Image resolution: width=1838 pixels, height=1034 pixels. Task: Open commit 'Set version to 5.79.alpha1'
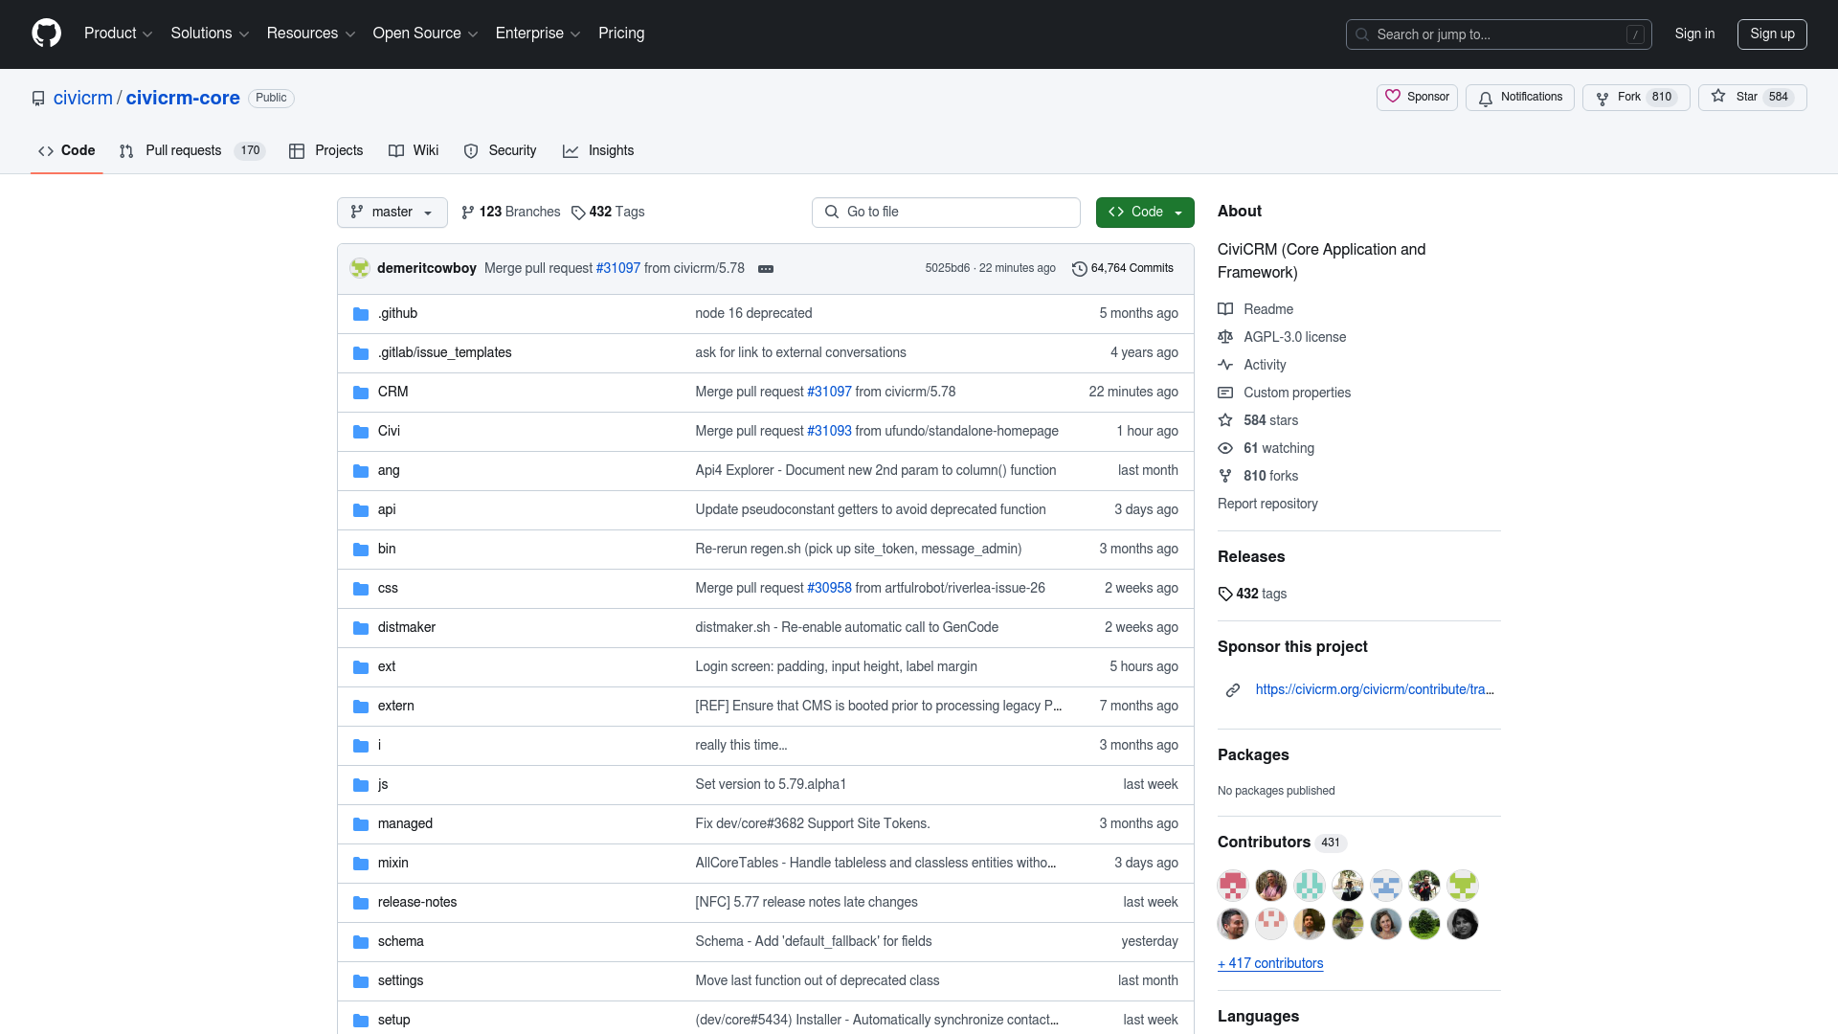771,785
